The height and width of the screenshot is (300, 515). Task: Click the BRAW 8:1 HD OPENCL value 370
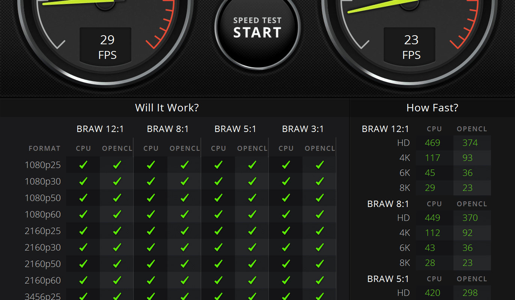(470, 218)
